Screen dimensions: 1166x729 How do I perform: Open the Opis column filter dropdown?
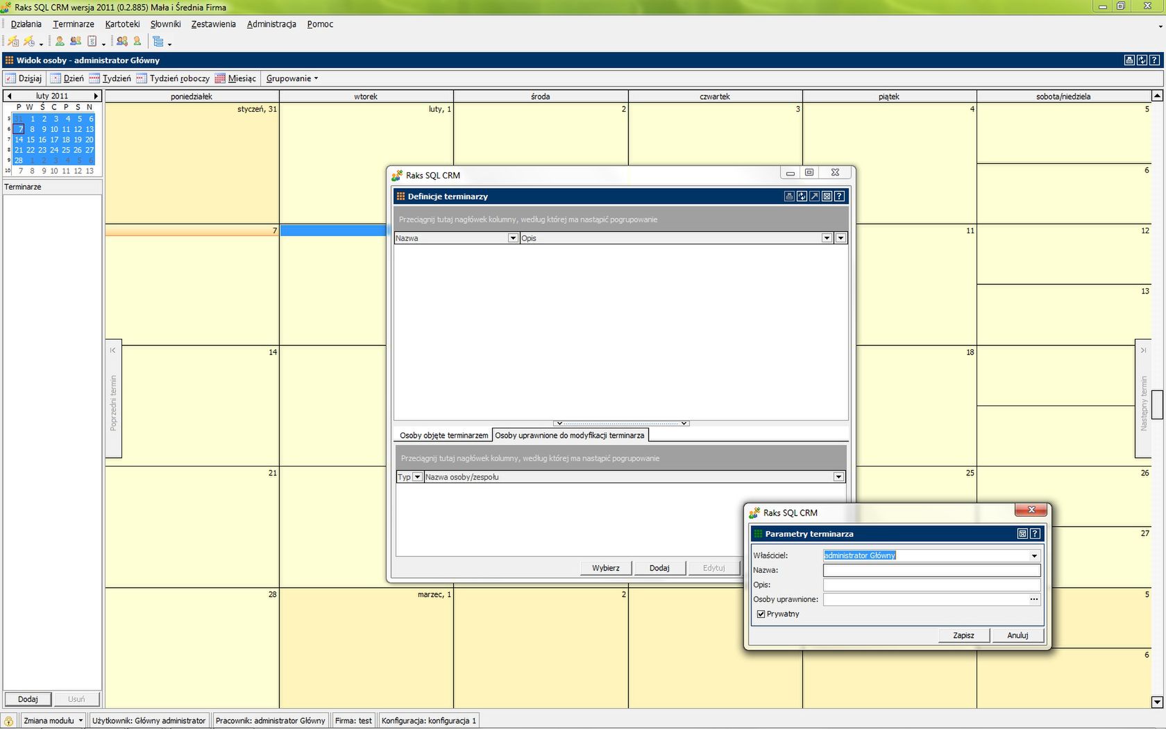(827, 238)
